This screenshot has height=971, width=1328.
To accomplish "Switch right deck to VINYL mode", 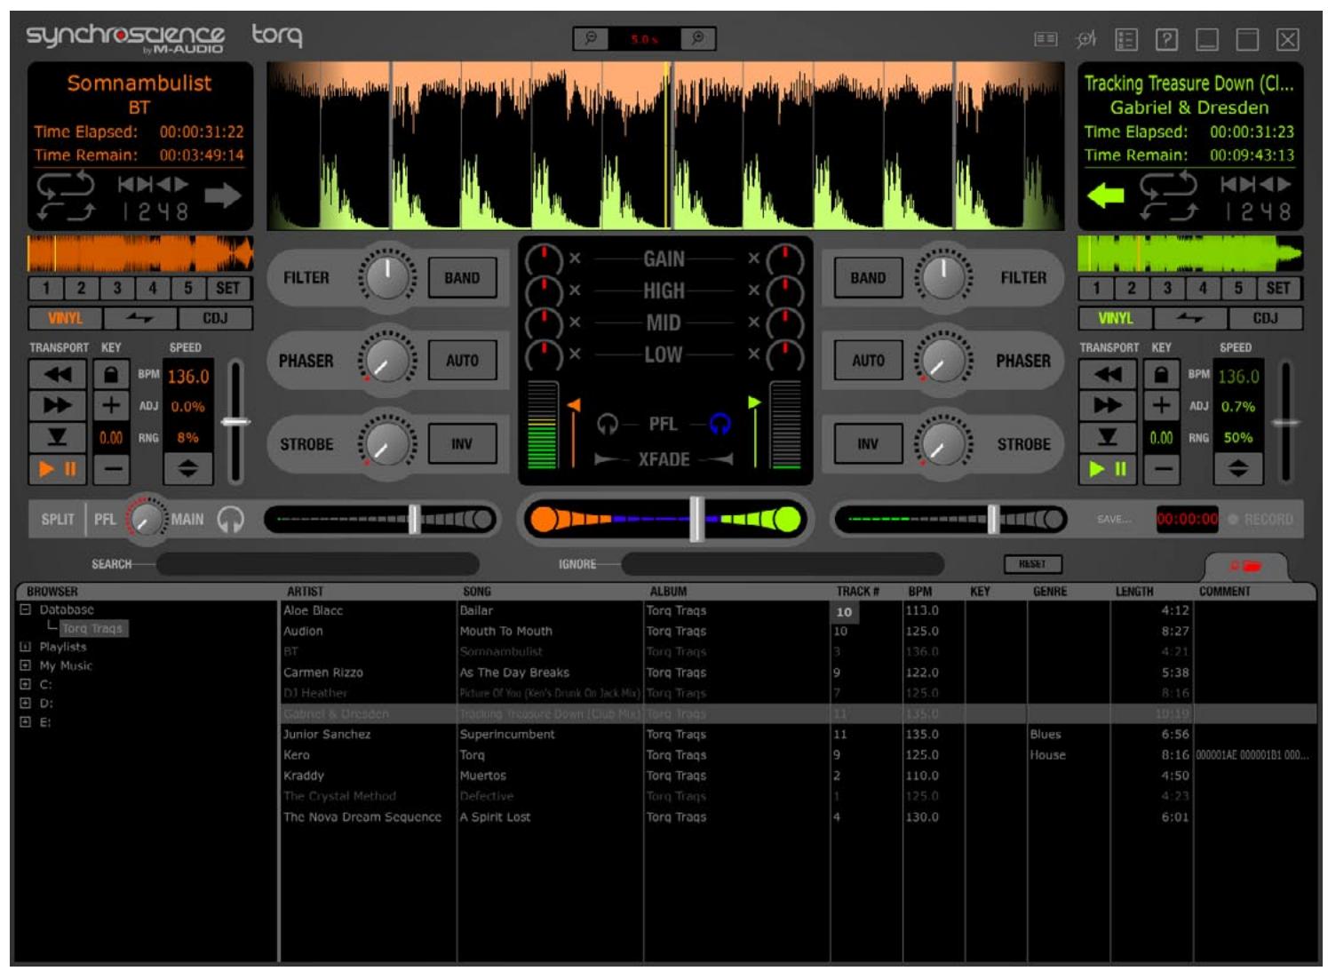I will point(1115,318).
